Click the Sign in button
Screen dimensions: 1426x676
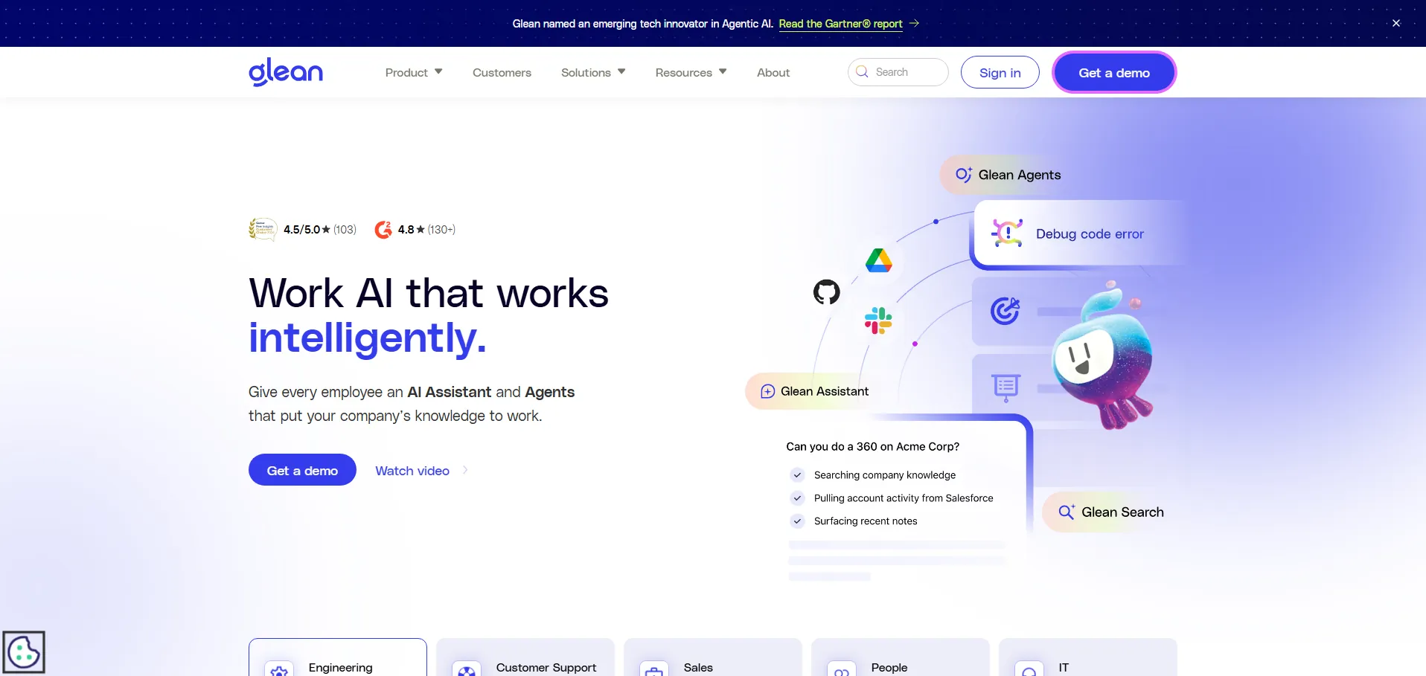[1000, 72]
